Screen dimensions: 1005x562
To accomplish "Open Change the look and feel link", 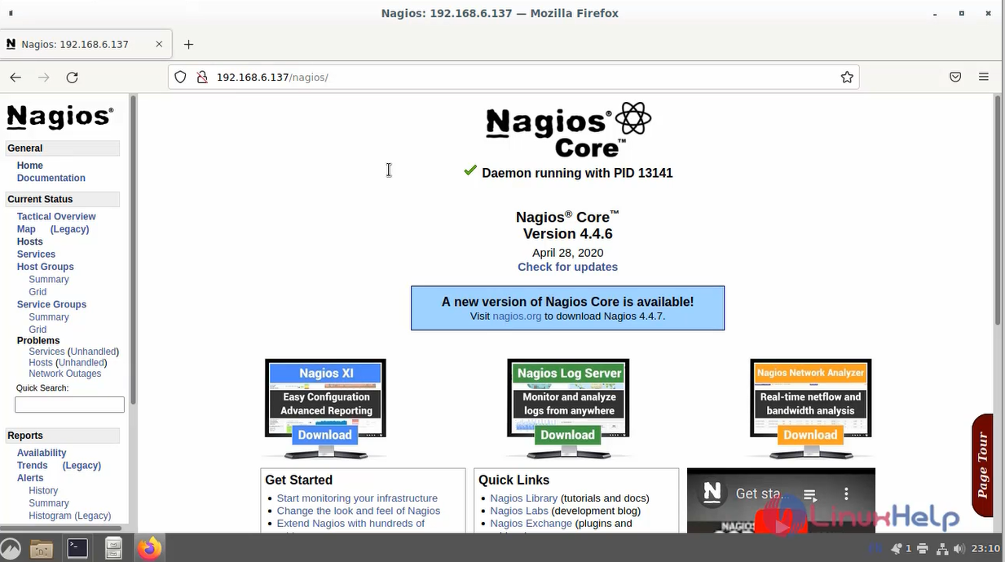I will pyautogui.click(x=359, y=511).
